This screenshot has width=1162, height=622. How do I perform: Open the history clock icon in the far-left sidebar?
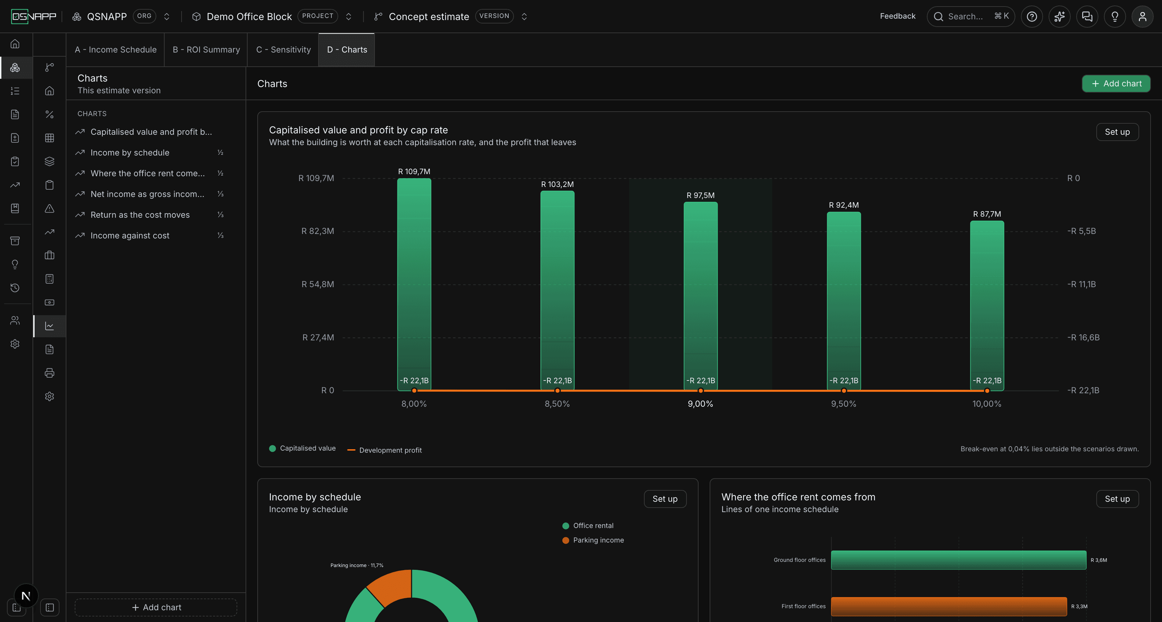click(x=15, y=288)
